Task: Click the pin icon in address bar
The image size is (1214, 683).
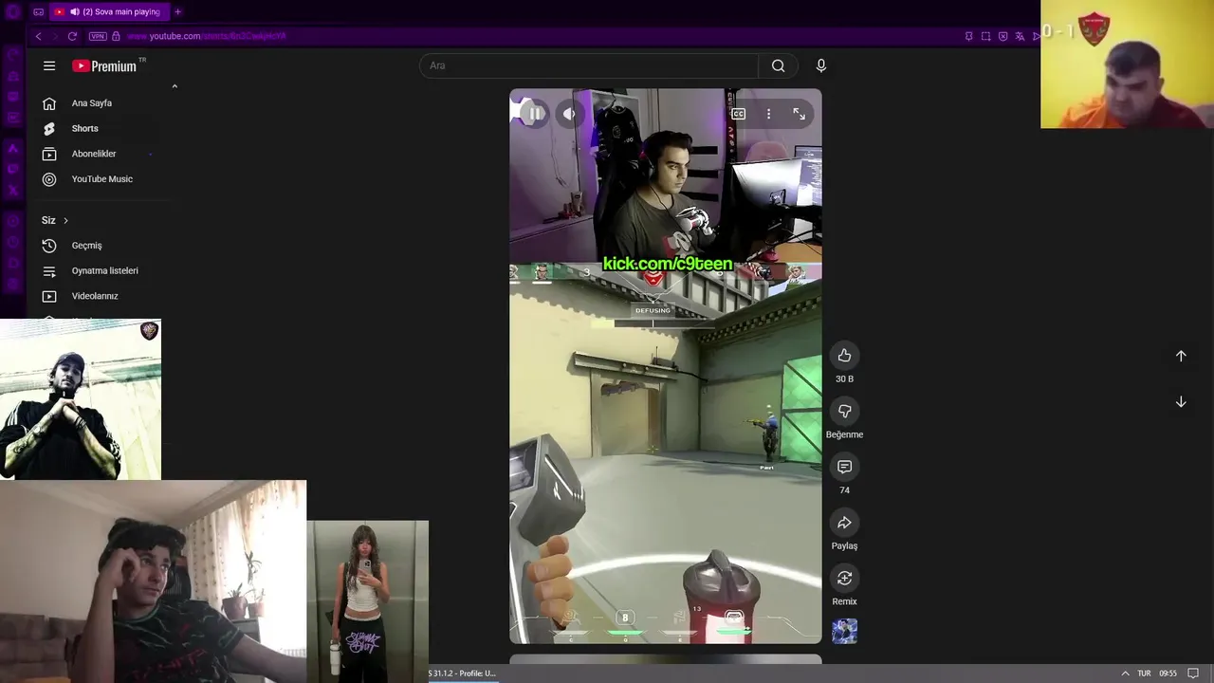Action: point(968,36)
